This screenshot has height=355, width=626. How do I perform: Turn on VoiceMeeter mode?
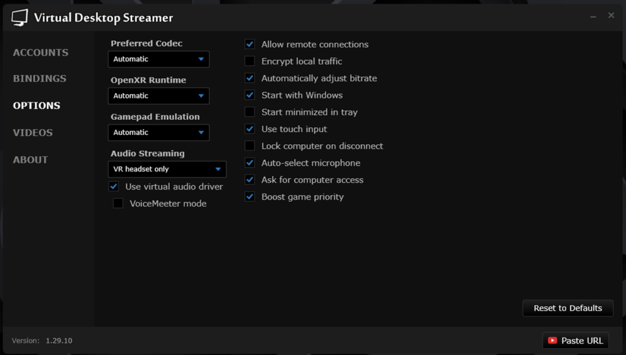118,203
